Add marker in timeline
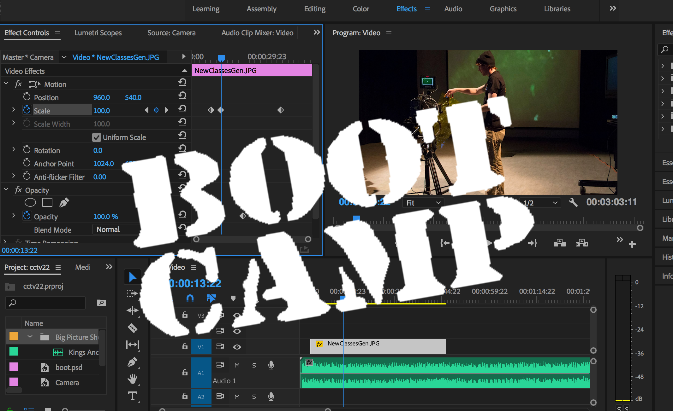The height and width of the screenshot is (411, 673). 233,298
